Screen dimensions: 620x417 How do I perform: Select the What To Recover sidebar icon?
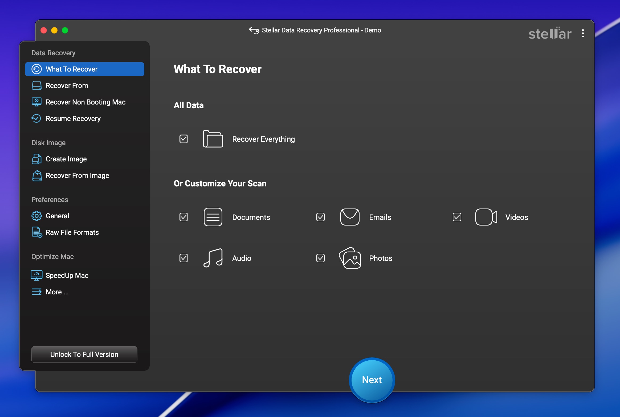click(x=37, y=69)
